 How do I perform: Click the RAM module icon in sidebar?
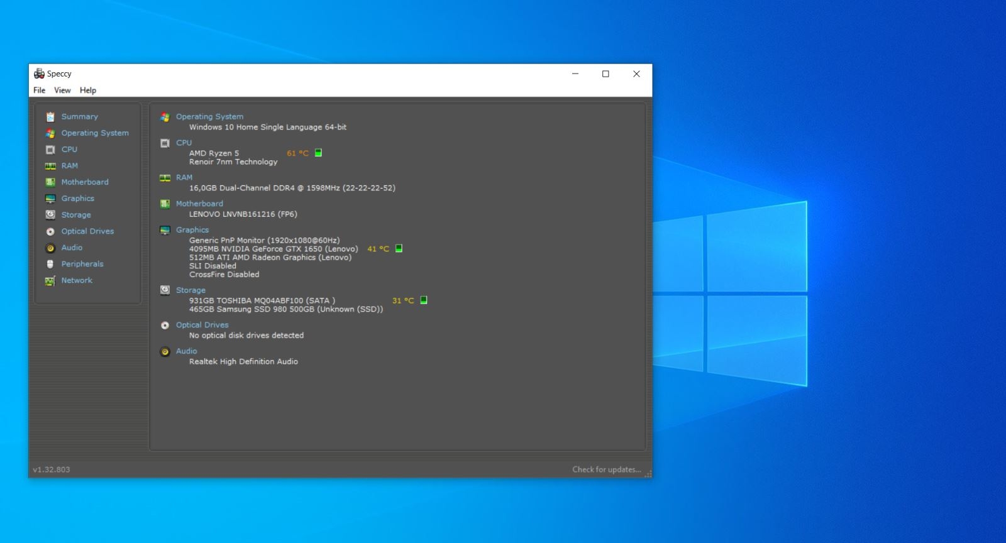point(50,166)
